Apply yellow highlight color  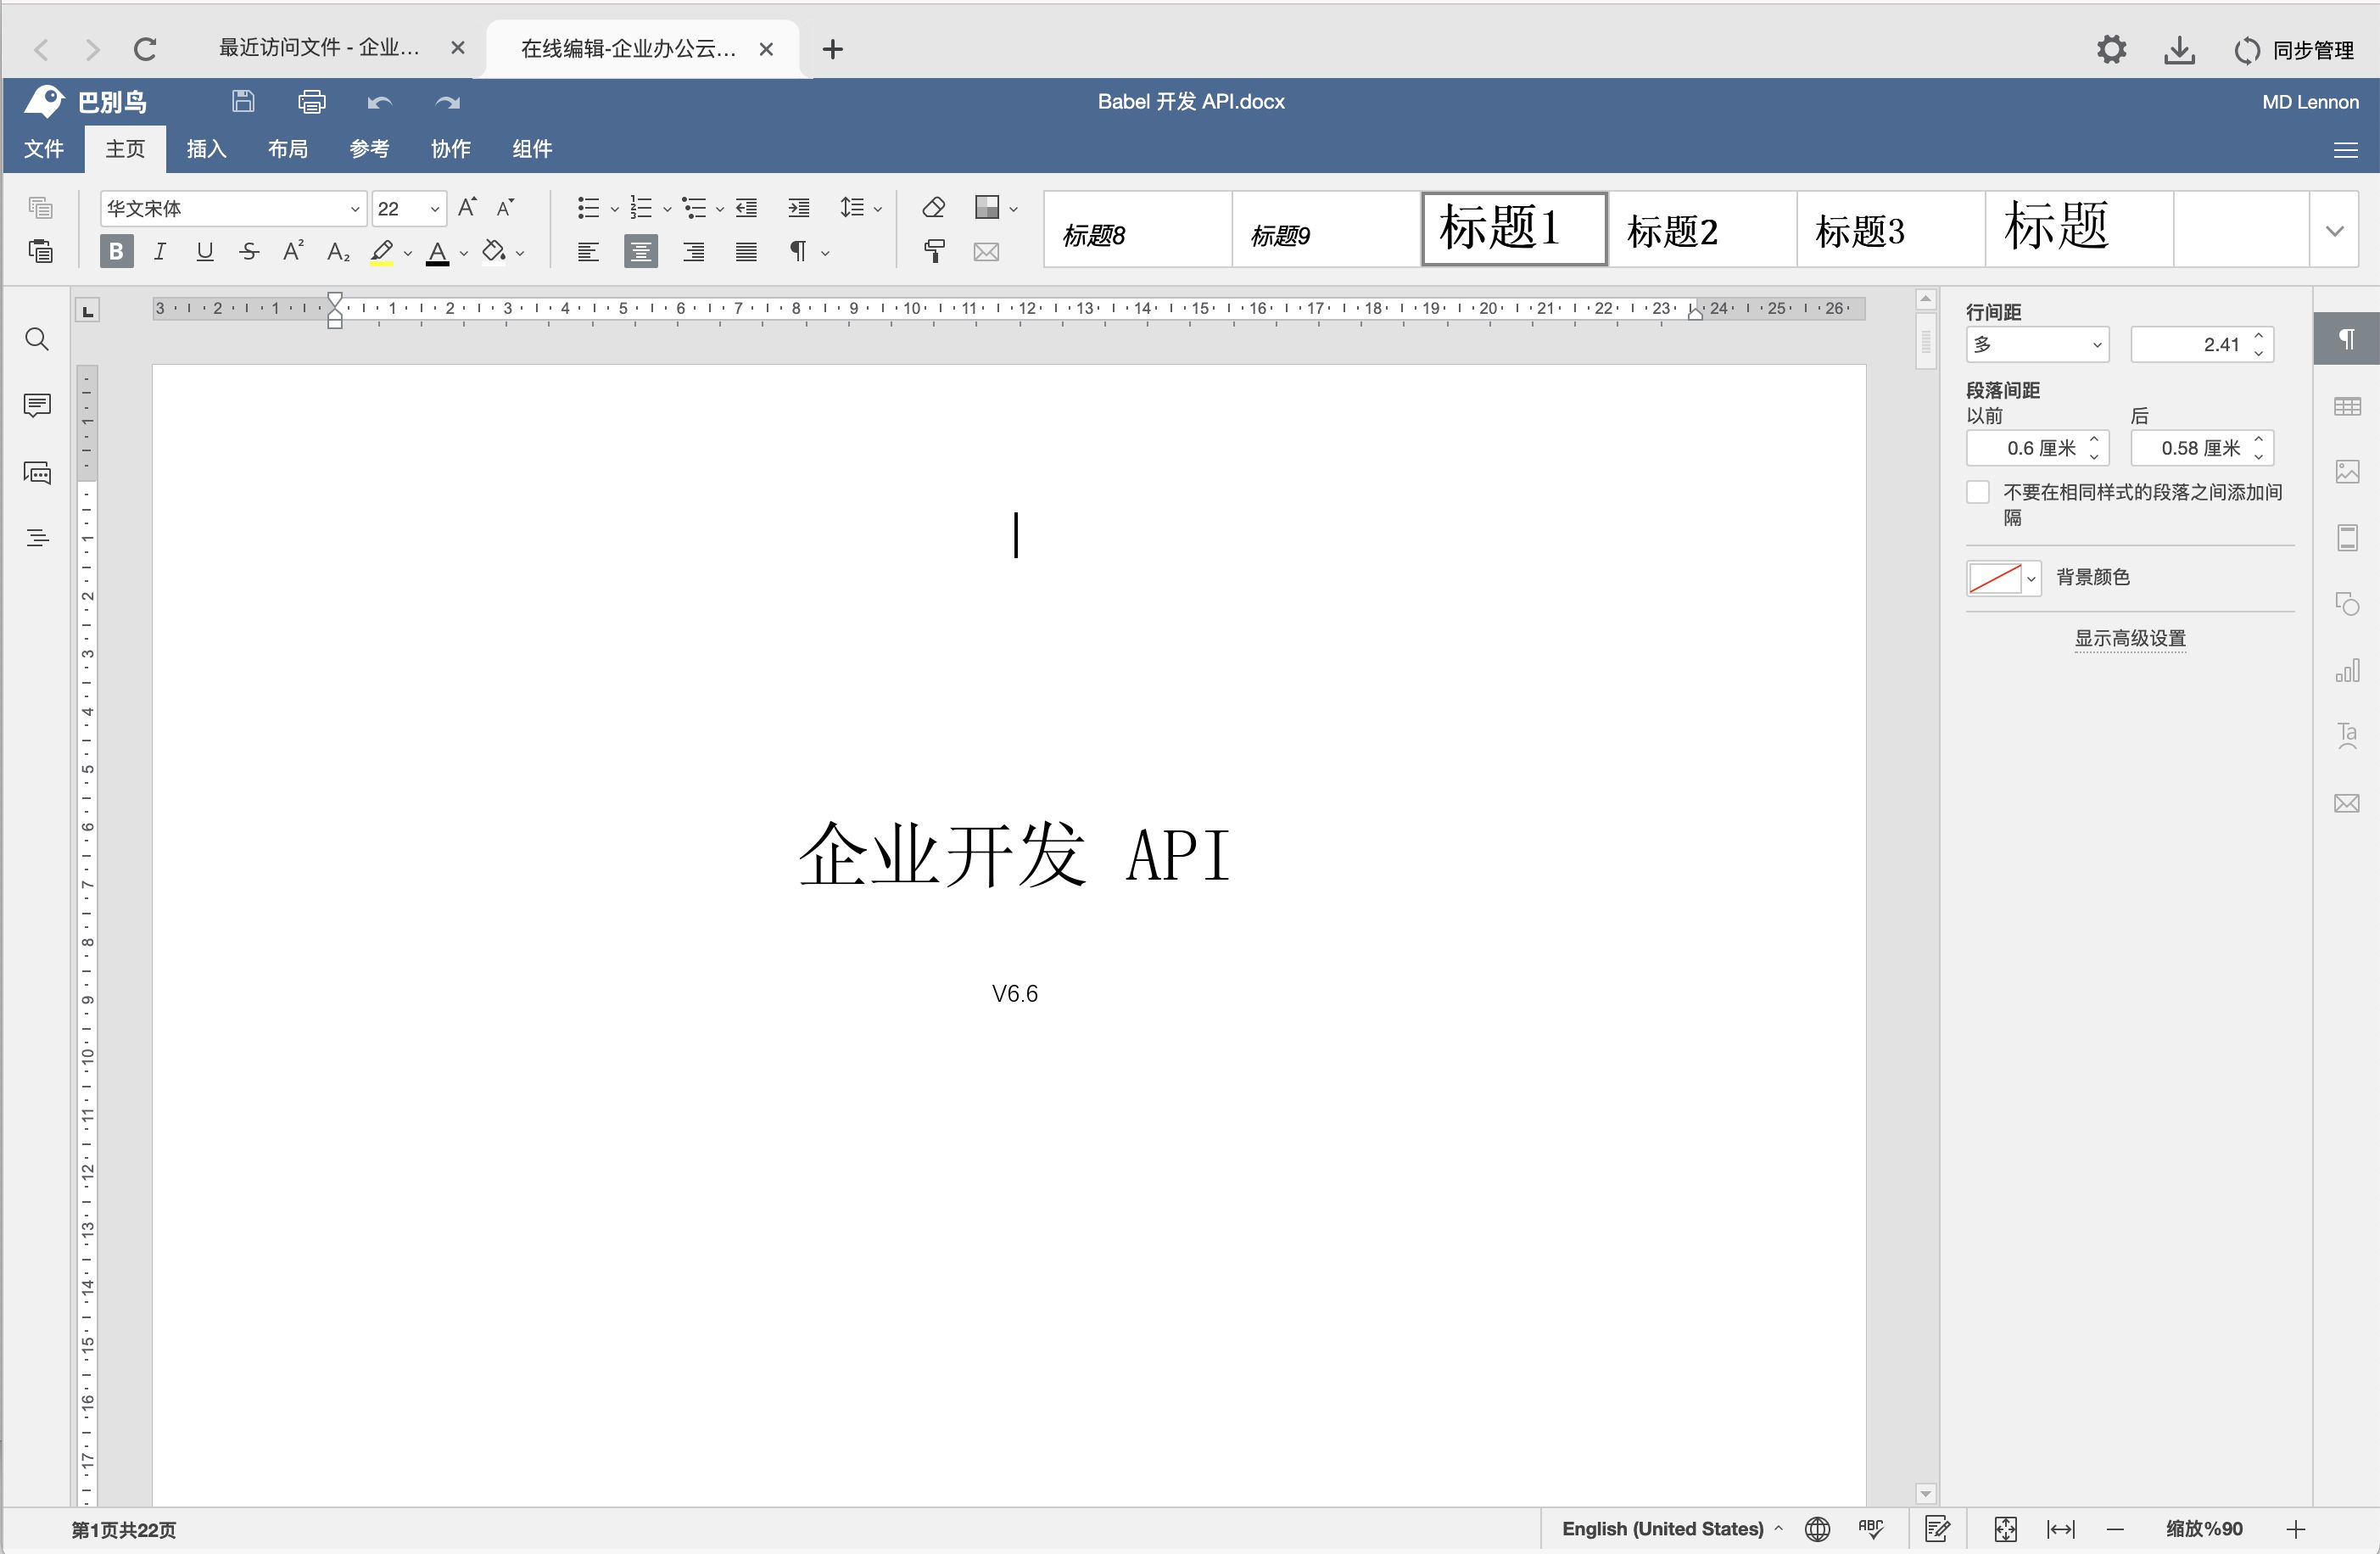[x=381, y=252]
